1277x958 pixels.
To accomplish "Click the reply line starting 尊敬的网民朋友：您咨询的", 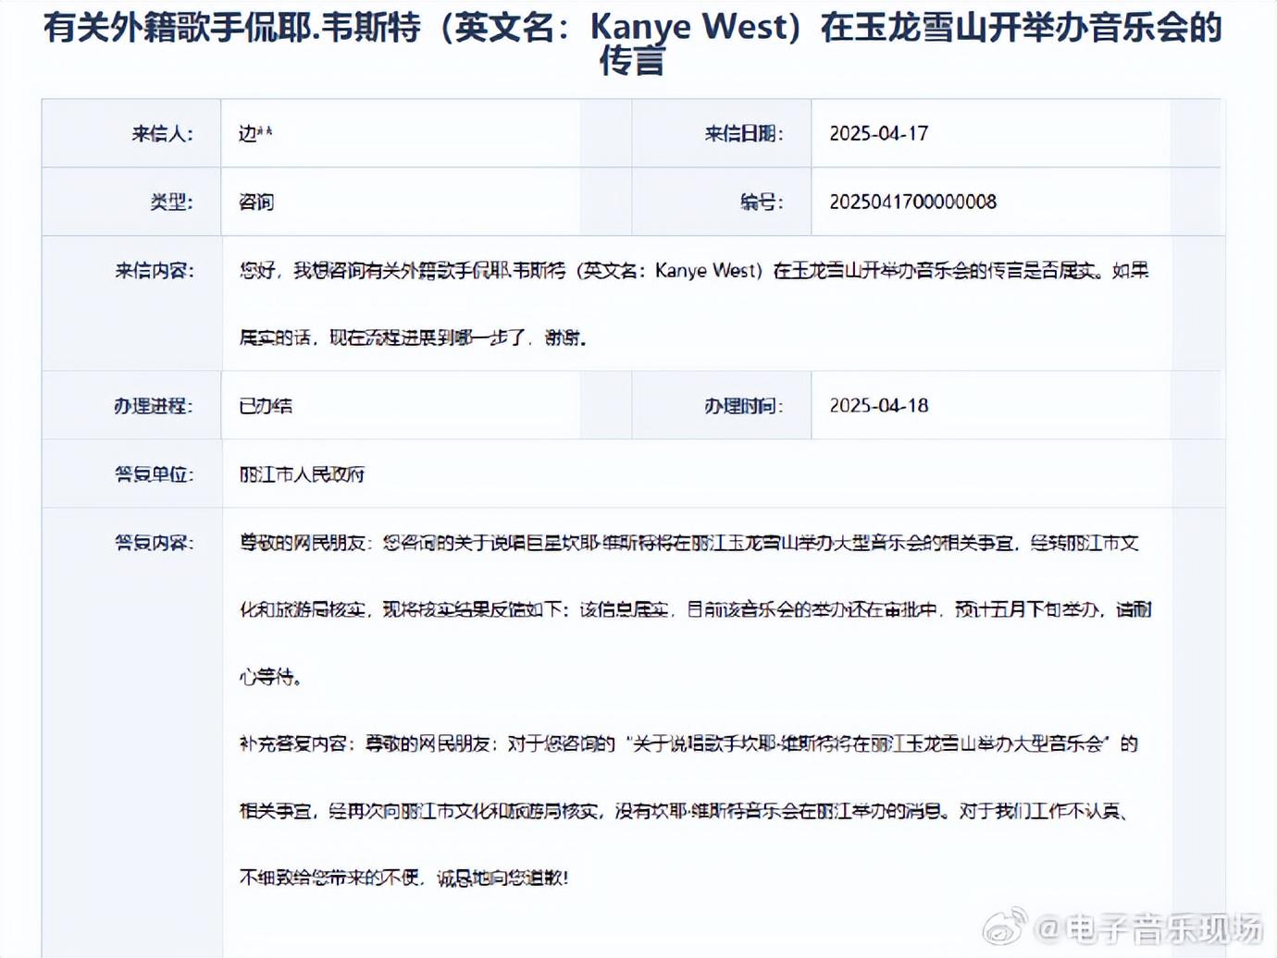I will [689, 543].
